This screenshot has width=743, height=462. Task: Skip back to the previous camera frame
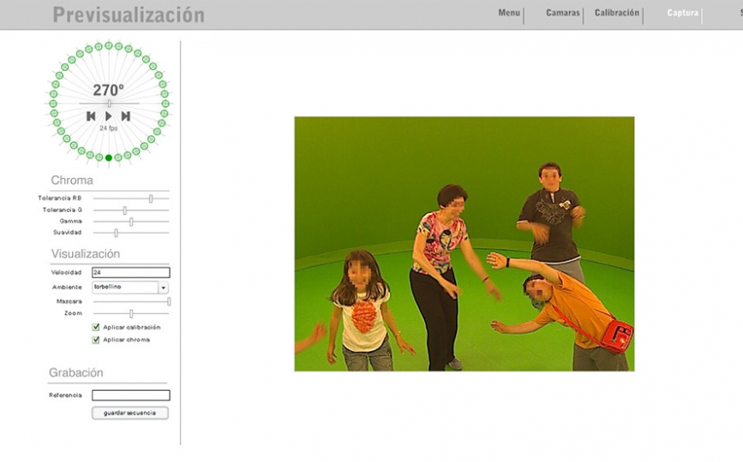(x=91, y=115)
